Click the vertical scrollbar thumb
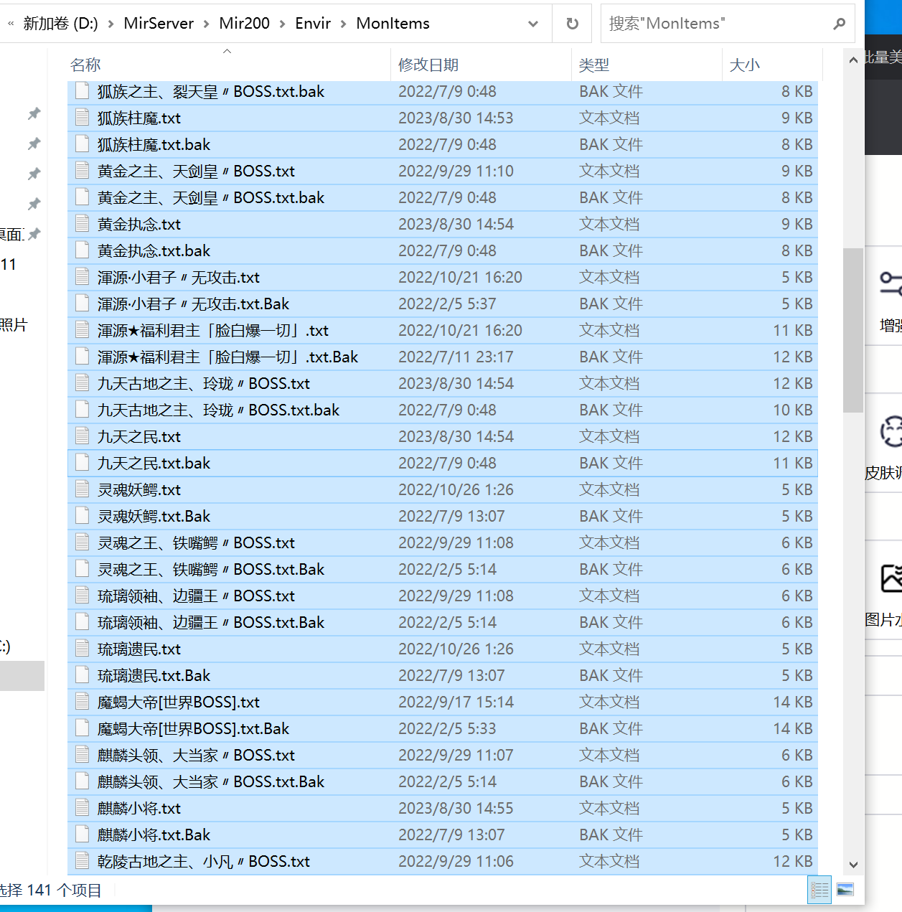Screen dimensions: 902x912 [853, 330]
